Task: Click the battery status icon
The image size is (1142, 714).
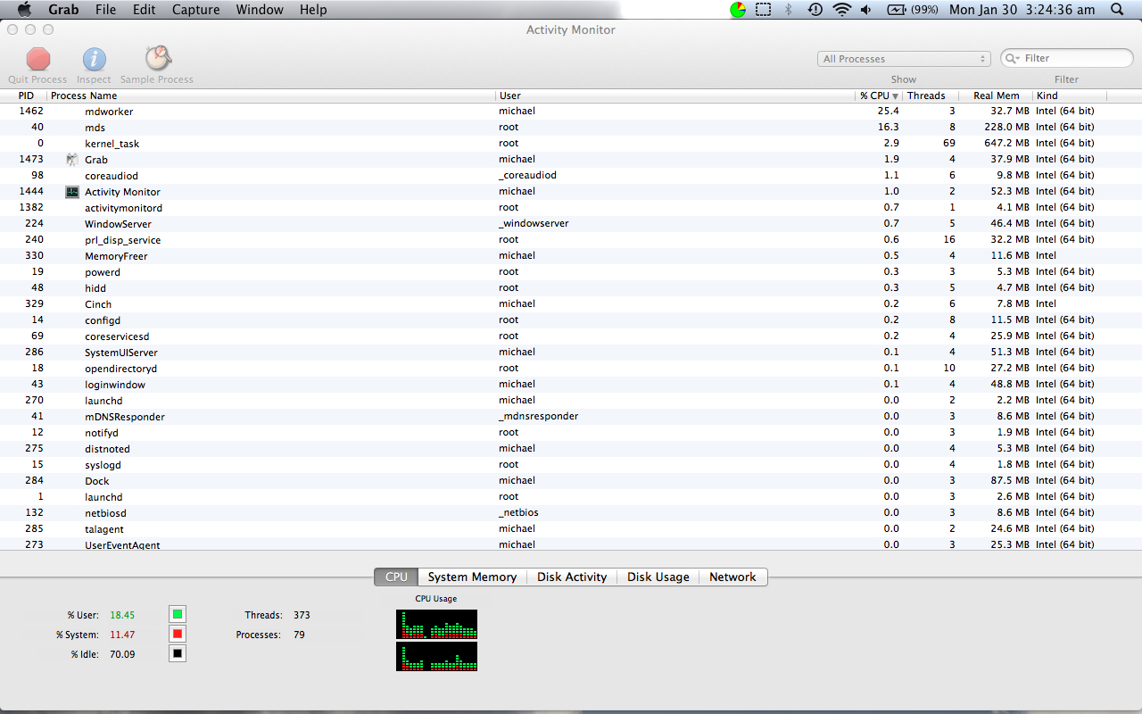Action: pos(897,10)
